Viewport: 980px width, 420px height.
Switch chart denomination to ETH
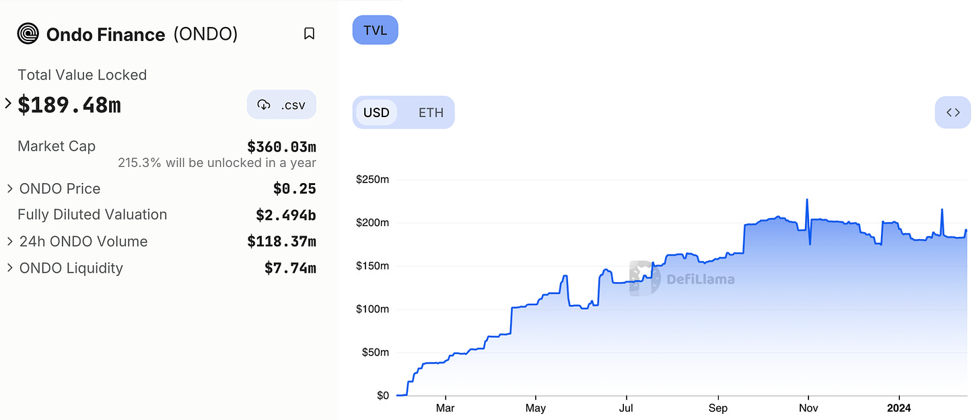[x=431, y=112]
